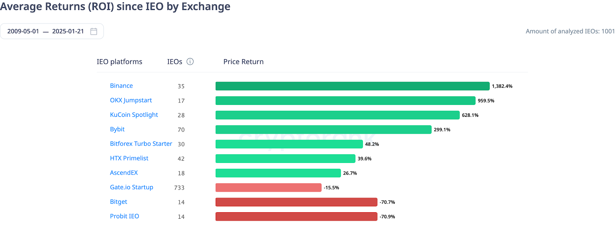Open the KuCoin Spotlight link
The image size is (616, 246).
134,115
